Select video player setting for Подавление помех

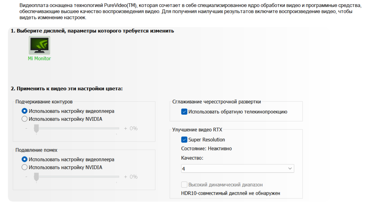click(x=25, y=159)
